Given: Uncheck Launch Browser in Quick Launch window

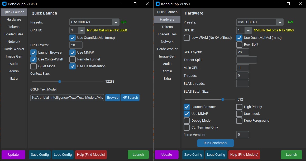Looking at the screenshot, I should coord(34,53).
